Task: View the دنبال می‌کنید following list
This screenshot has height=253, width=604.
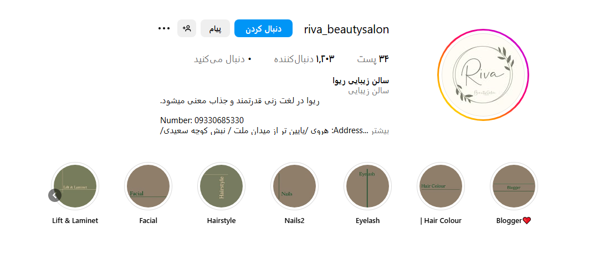Action: tap(222, 59)
